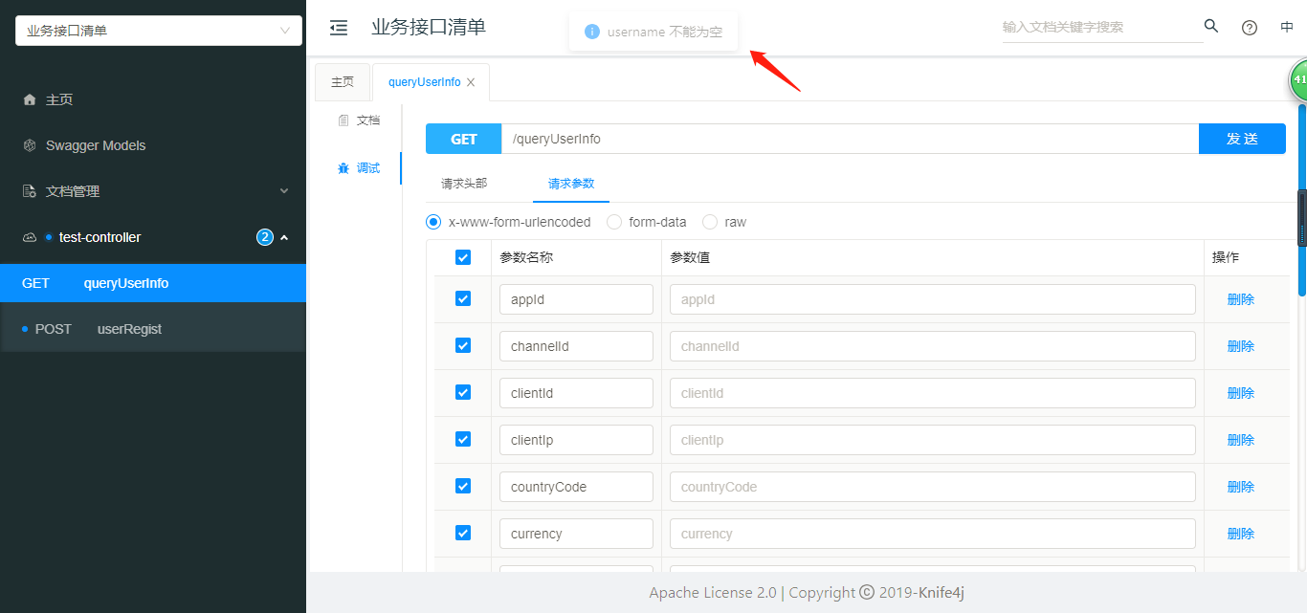Delete the clientIp parameter row
The width and height of the screenshot is (1307, 613).
tap(1241, 440)
